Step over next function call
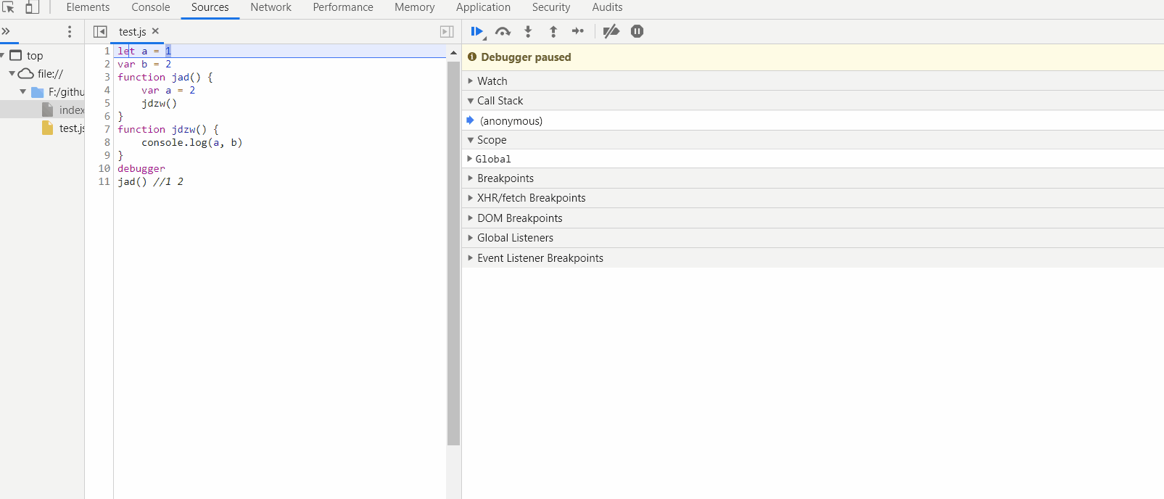Screen dimensions: 1164x499 pyautogui.click(x=503, y=31)
